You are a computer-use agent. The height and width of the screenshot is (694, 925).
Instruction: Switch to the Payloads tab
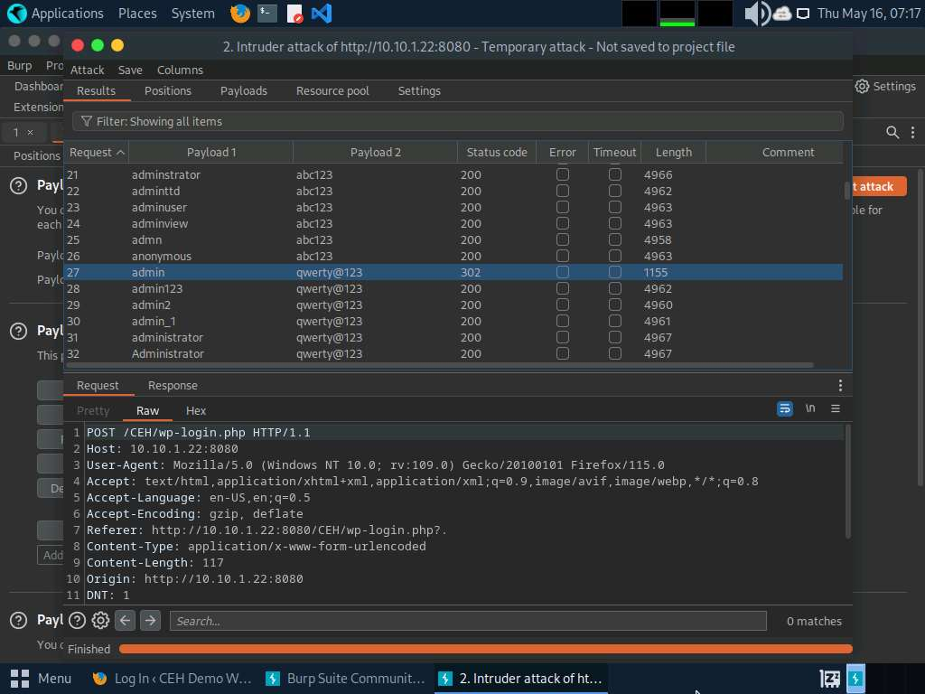point(244,91)
